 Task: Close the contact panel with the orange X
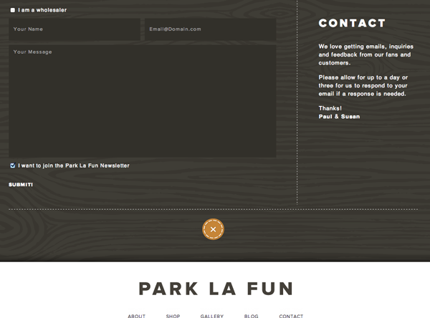point(213,229)
